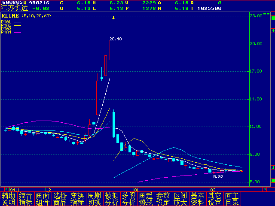The width and height of the screenshot is (275, 206).
Task: Open 基本资料 basic company information
Action: coord(198,199)
